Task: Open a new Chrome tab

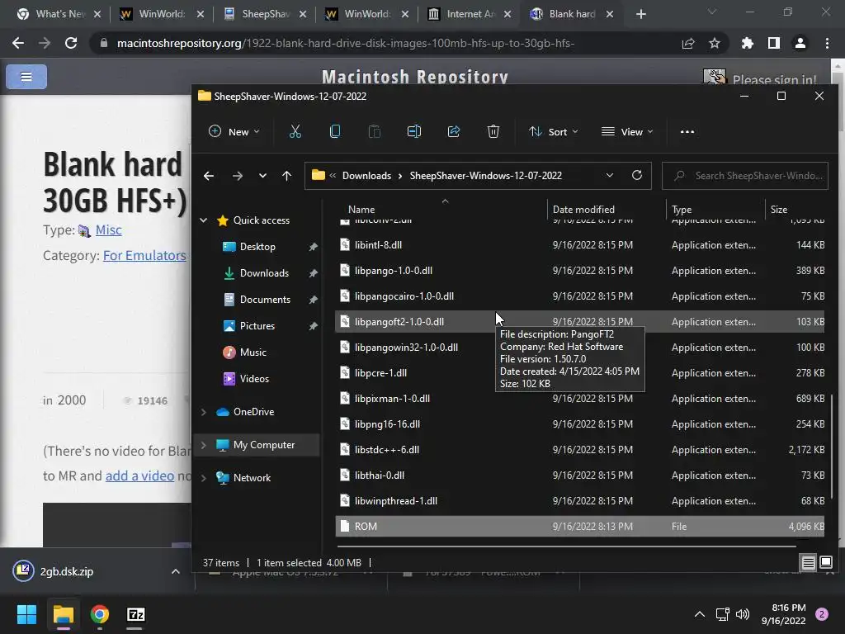Action: coord(640,14)
